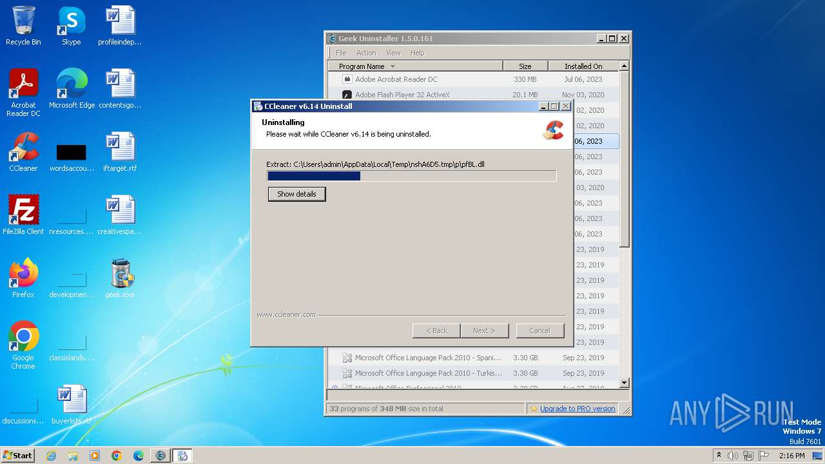Click the network tray icon

click(x=748, y=456)
